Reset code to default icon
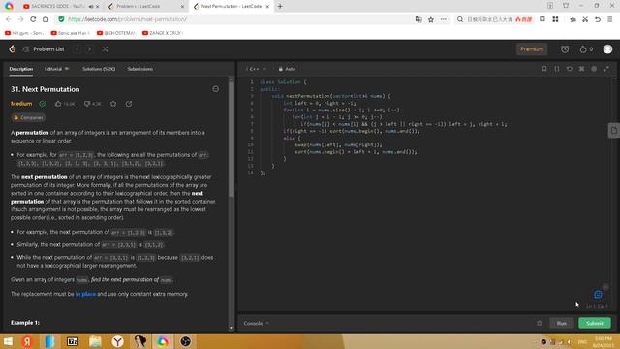 point(569,69)
